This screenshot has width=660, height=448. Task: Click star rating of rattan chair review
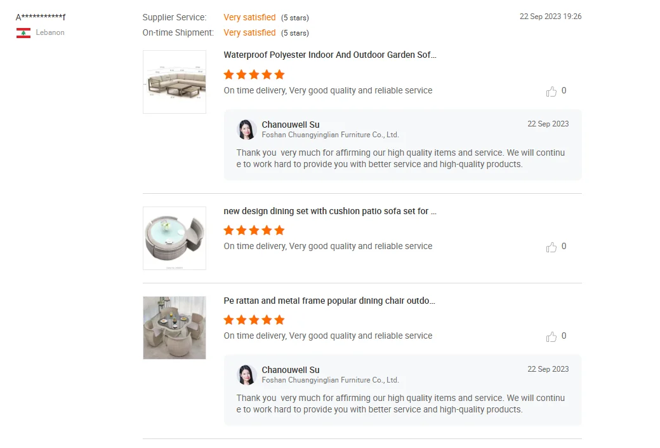tap(254, 320)
